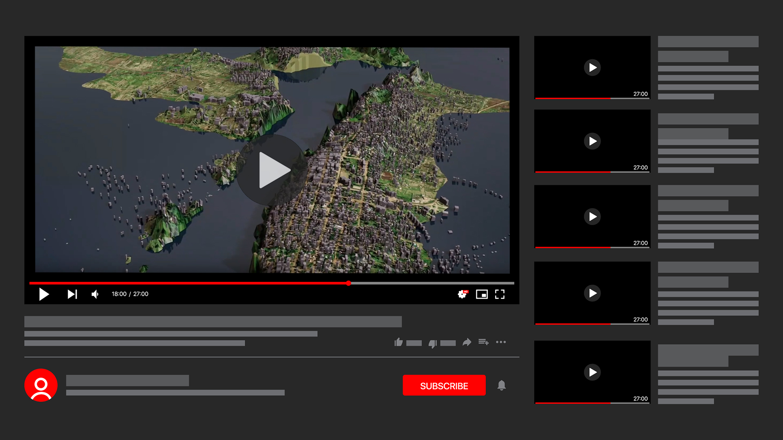The image size is (783, 440).
Task: Mute the video volume speaker icon
Action: pos(95,294)
